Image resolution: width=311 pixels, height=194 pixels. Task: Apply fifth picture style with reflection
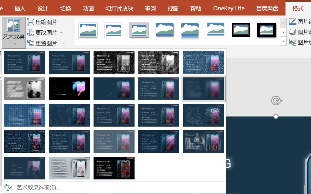190,31
